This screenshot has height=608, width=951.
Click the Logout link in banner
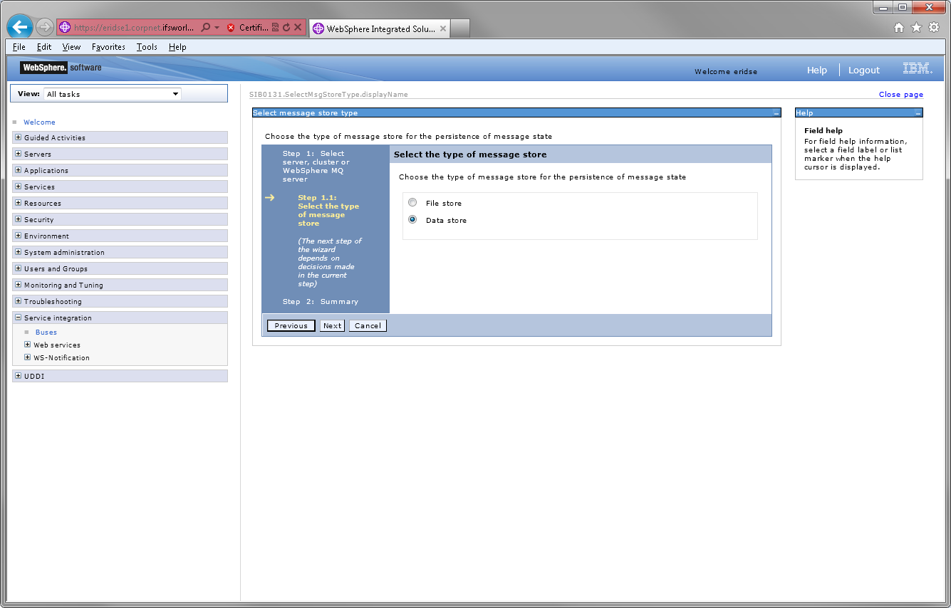click(x=863, y=70)
